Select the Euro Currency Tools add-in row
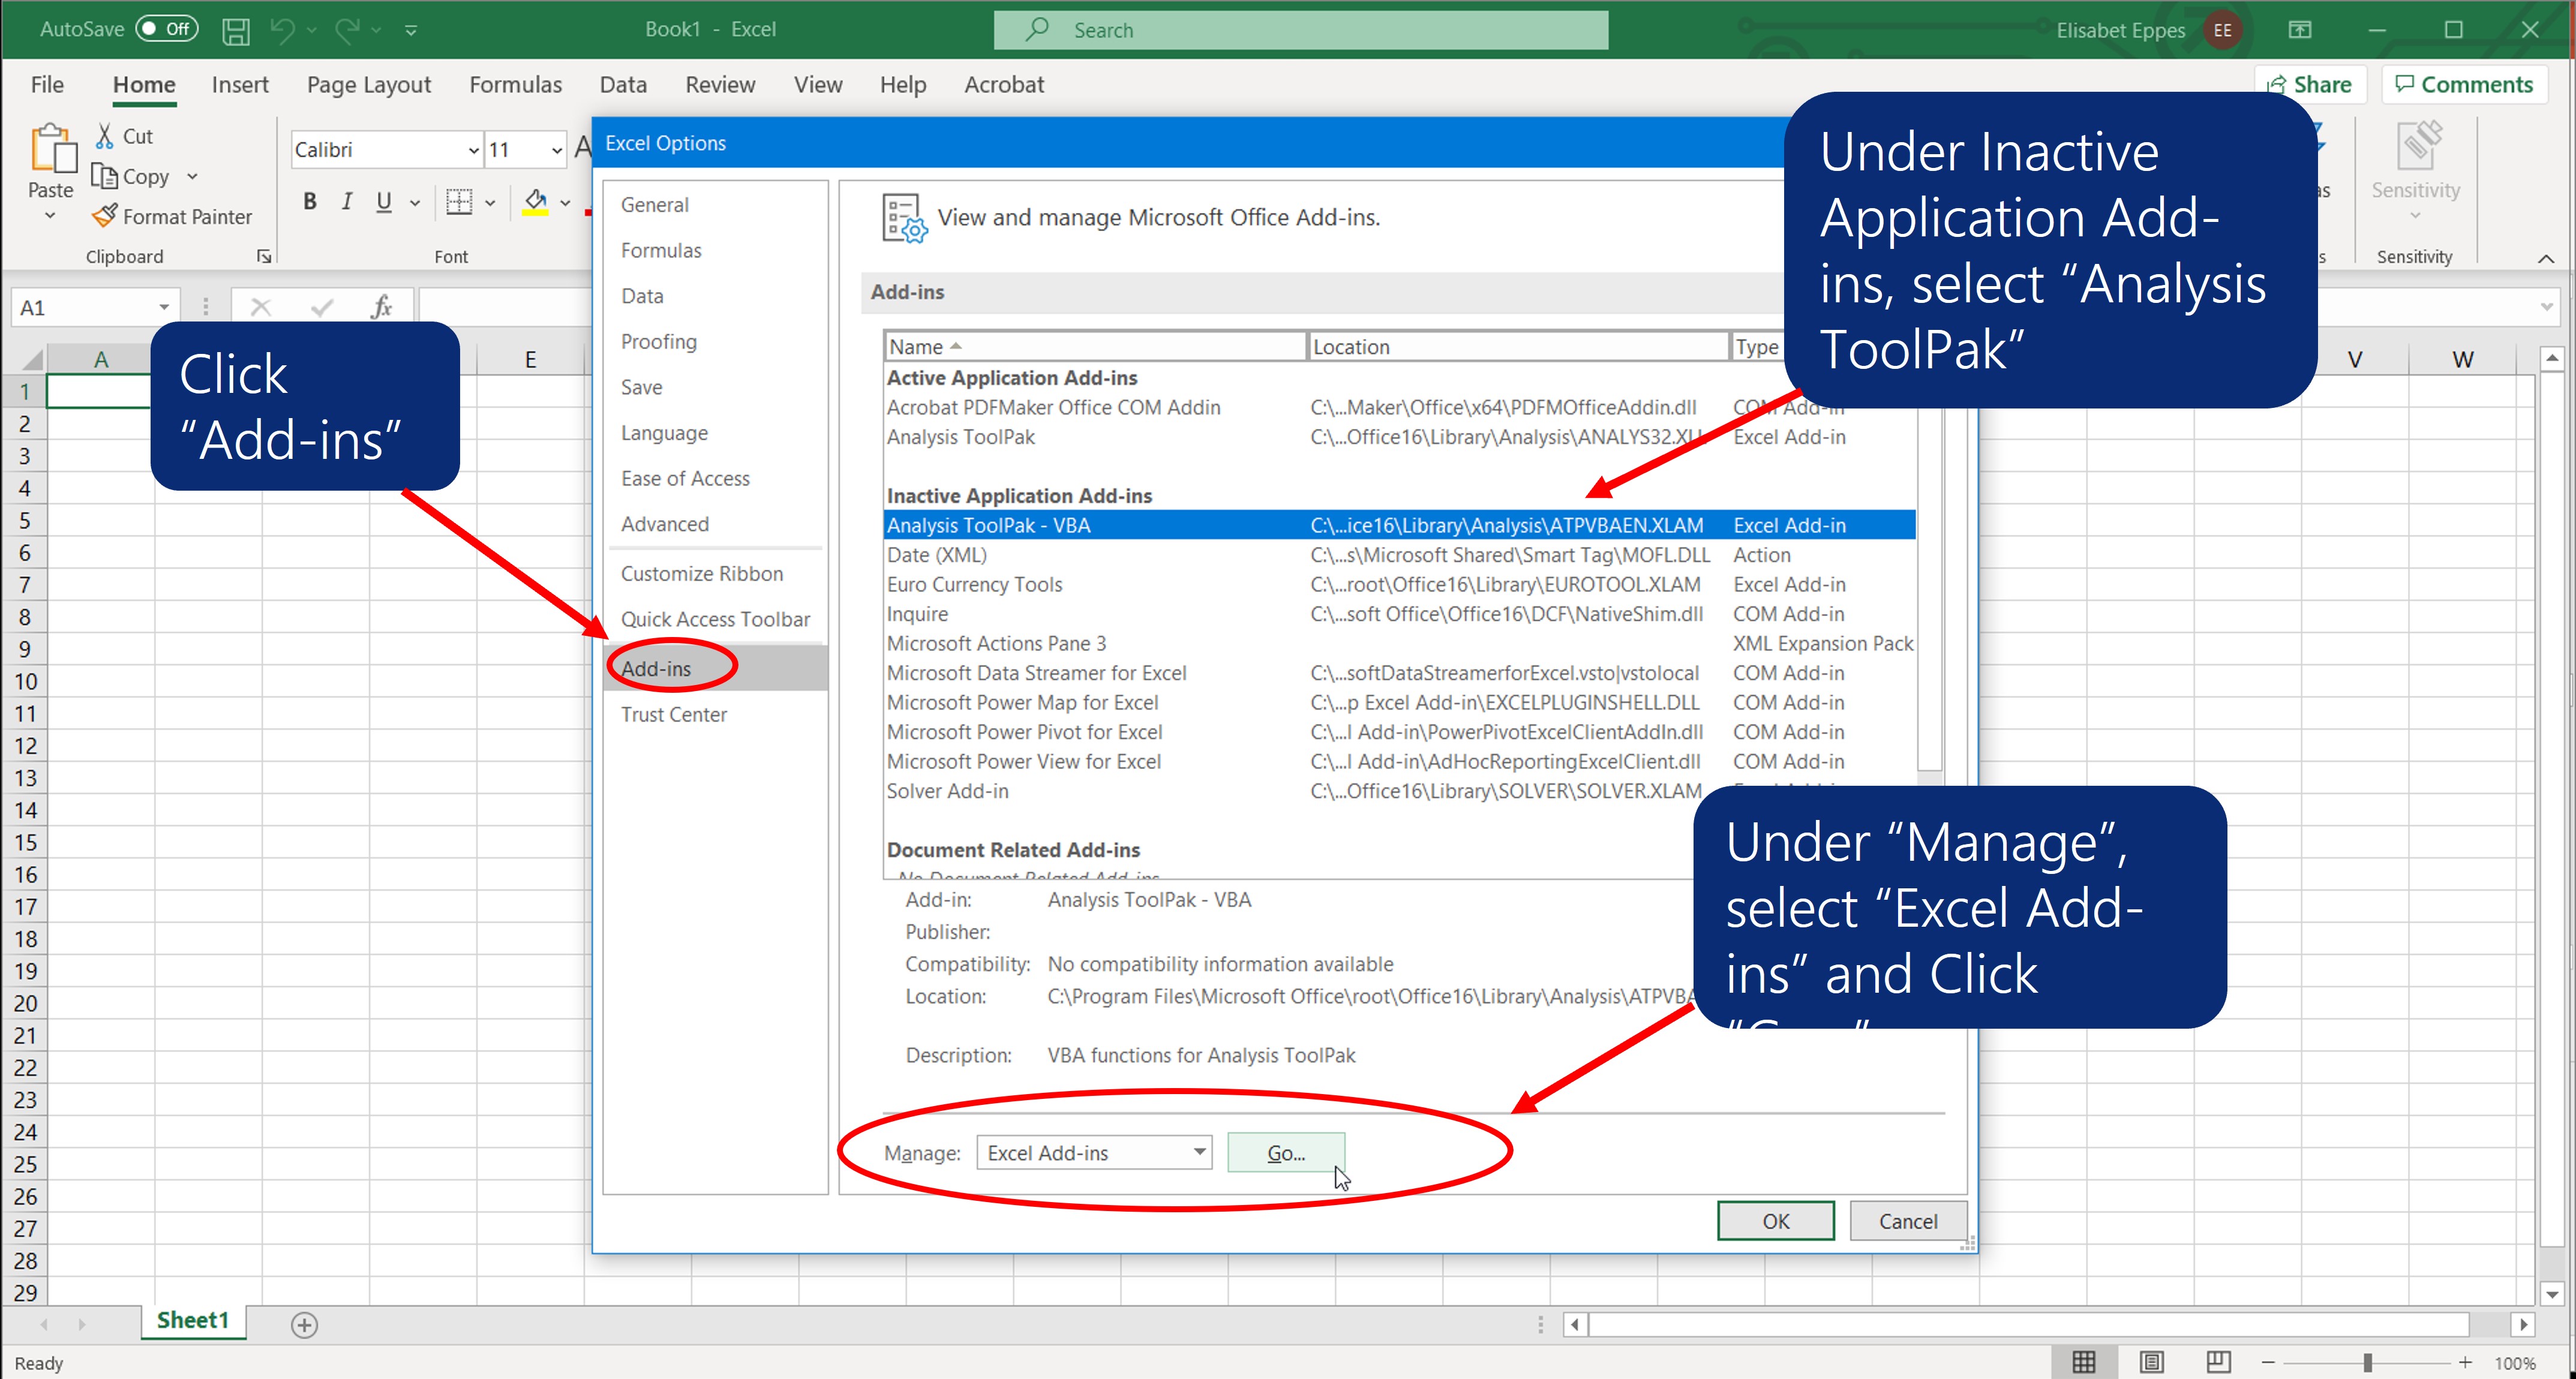Screen dimensions: 2576x1379 point(1400,585)
